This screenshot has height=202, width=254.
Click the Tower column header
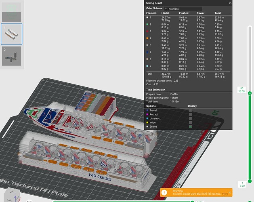point(201,13)
